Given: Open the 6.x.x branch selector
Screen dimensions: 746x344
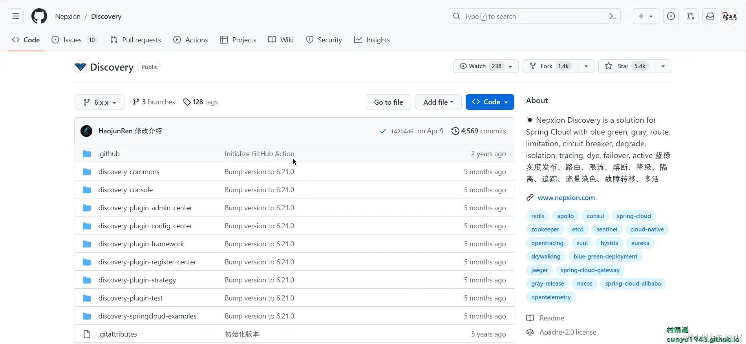Looking at the screenshot, I should (x=99, y=102).
